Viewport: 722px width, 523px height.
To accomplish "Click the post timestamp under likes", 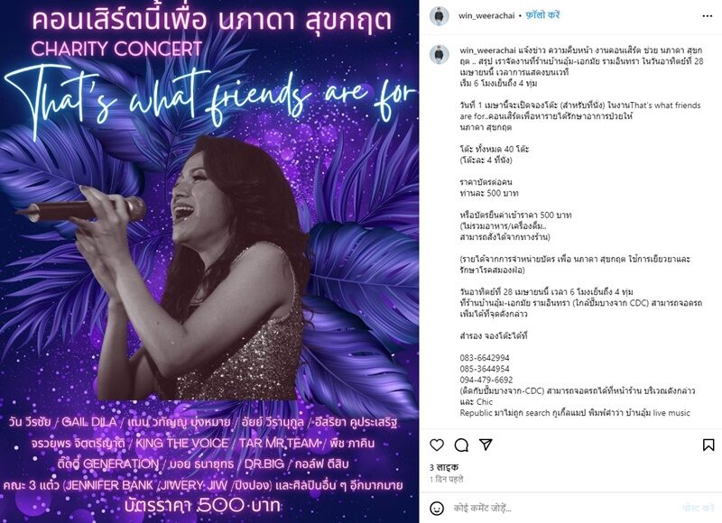I will pos(446,480).
